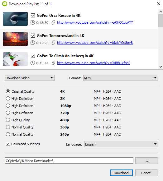Screen dimensions: 163x181
Task: Click the output folder path field
Action: (69, 160)
